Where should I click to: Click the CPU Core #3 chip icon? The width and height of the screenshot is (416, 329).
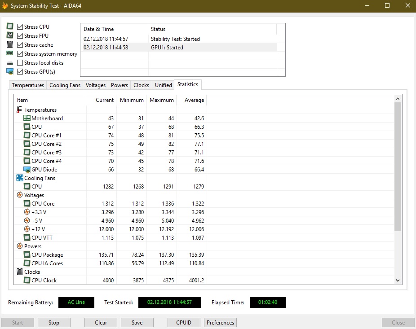coord(27,152)
